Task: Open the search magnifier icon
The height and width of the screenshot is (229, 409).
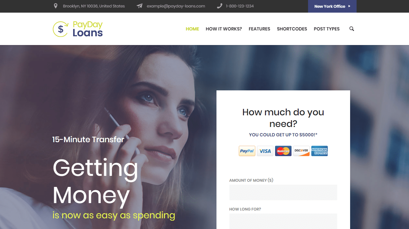Action: (x=352, y=29)
